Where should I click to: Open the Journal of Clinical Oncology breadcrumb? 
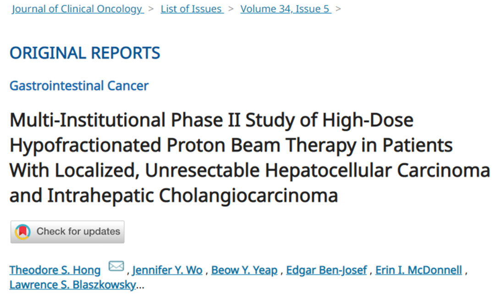pos(77,9)
